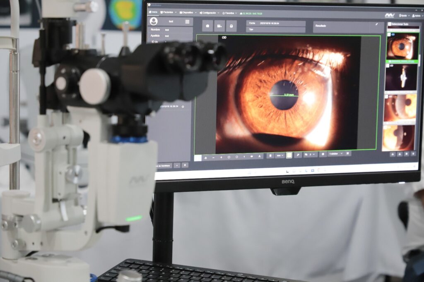Open the patient hamburger menu icon
Screen dimensions: 424x282
click(187, 22)
